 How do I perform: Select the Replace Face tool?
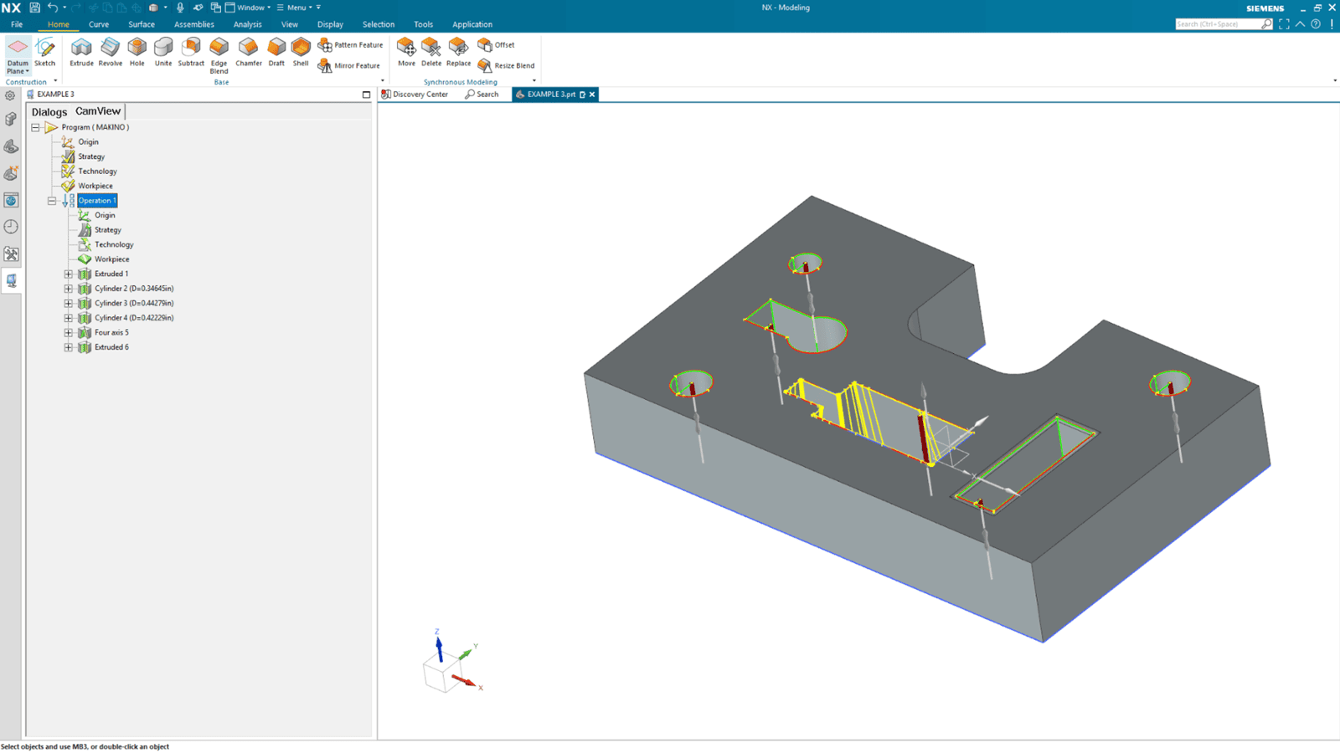458,52
